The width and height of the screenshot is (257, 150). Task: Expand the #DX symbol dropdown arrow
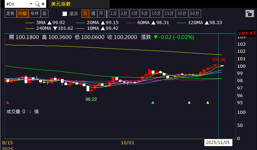tap(31, 4)
